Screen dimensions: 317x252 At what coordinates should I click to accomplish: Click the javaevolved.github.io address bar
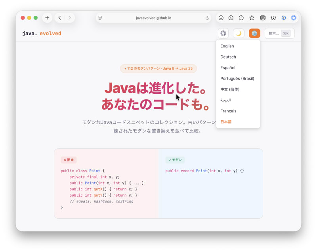click(153, 18)
